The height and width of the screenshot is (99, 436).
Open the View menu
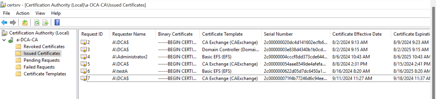click(40, 13)
